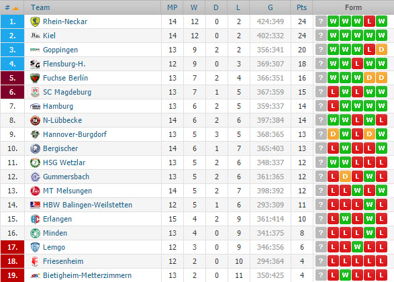Image resolution: width=394 pixels, height=282 pixels.
Task: Click the Rhein-Neckar team crest icon
Action: click(35, 21)
